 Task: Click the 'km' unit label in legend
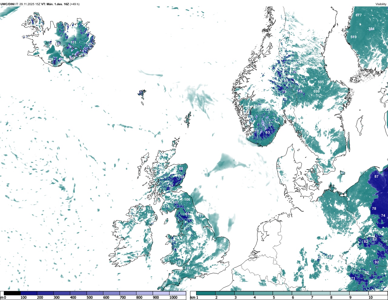point(192,298)
